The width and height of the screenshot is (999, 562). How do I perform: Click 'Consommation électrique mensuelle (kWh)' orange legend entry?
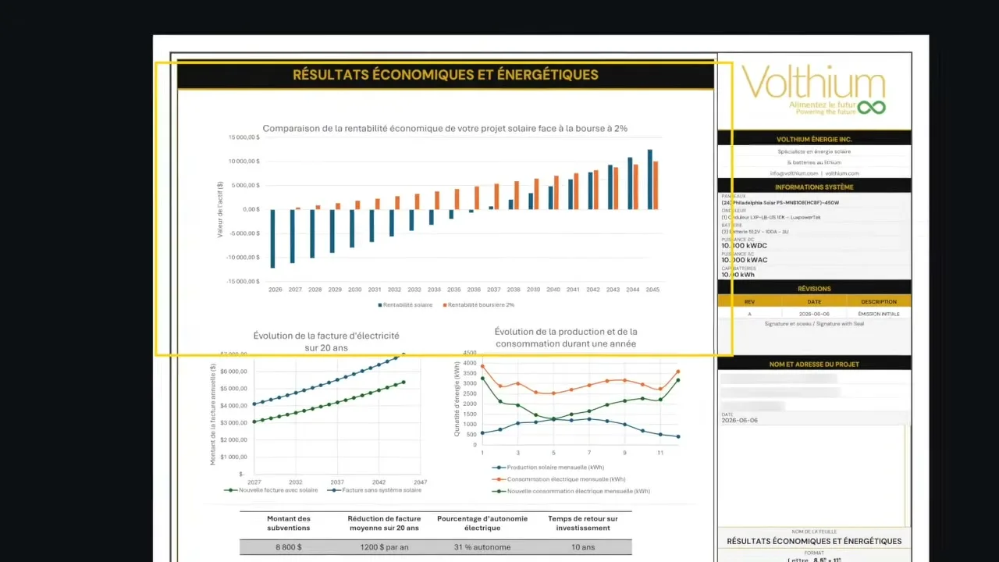(x=560, y=479)
